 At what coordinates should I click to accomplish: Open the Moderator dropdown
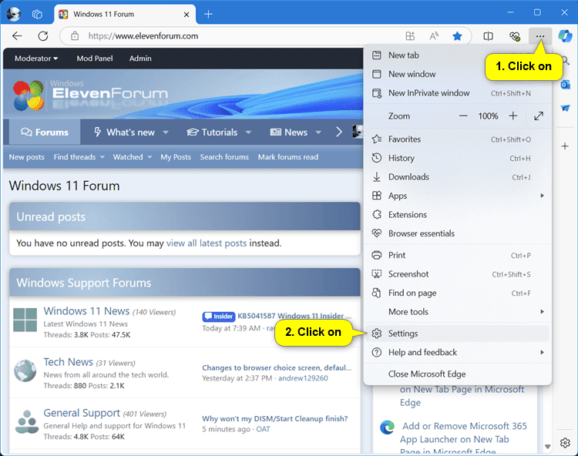[x=36, y=59]
